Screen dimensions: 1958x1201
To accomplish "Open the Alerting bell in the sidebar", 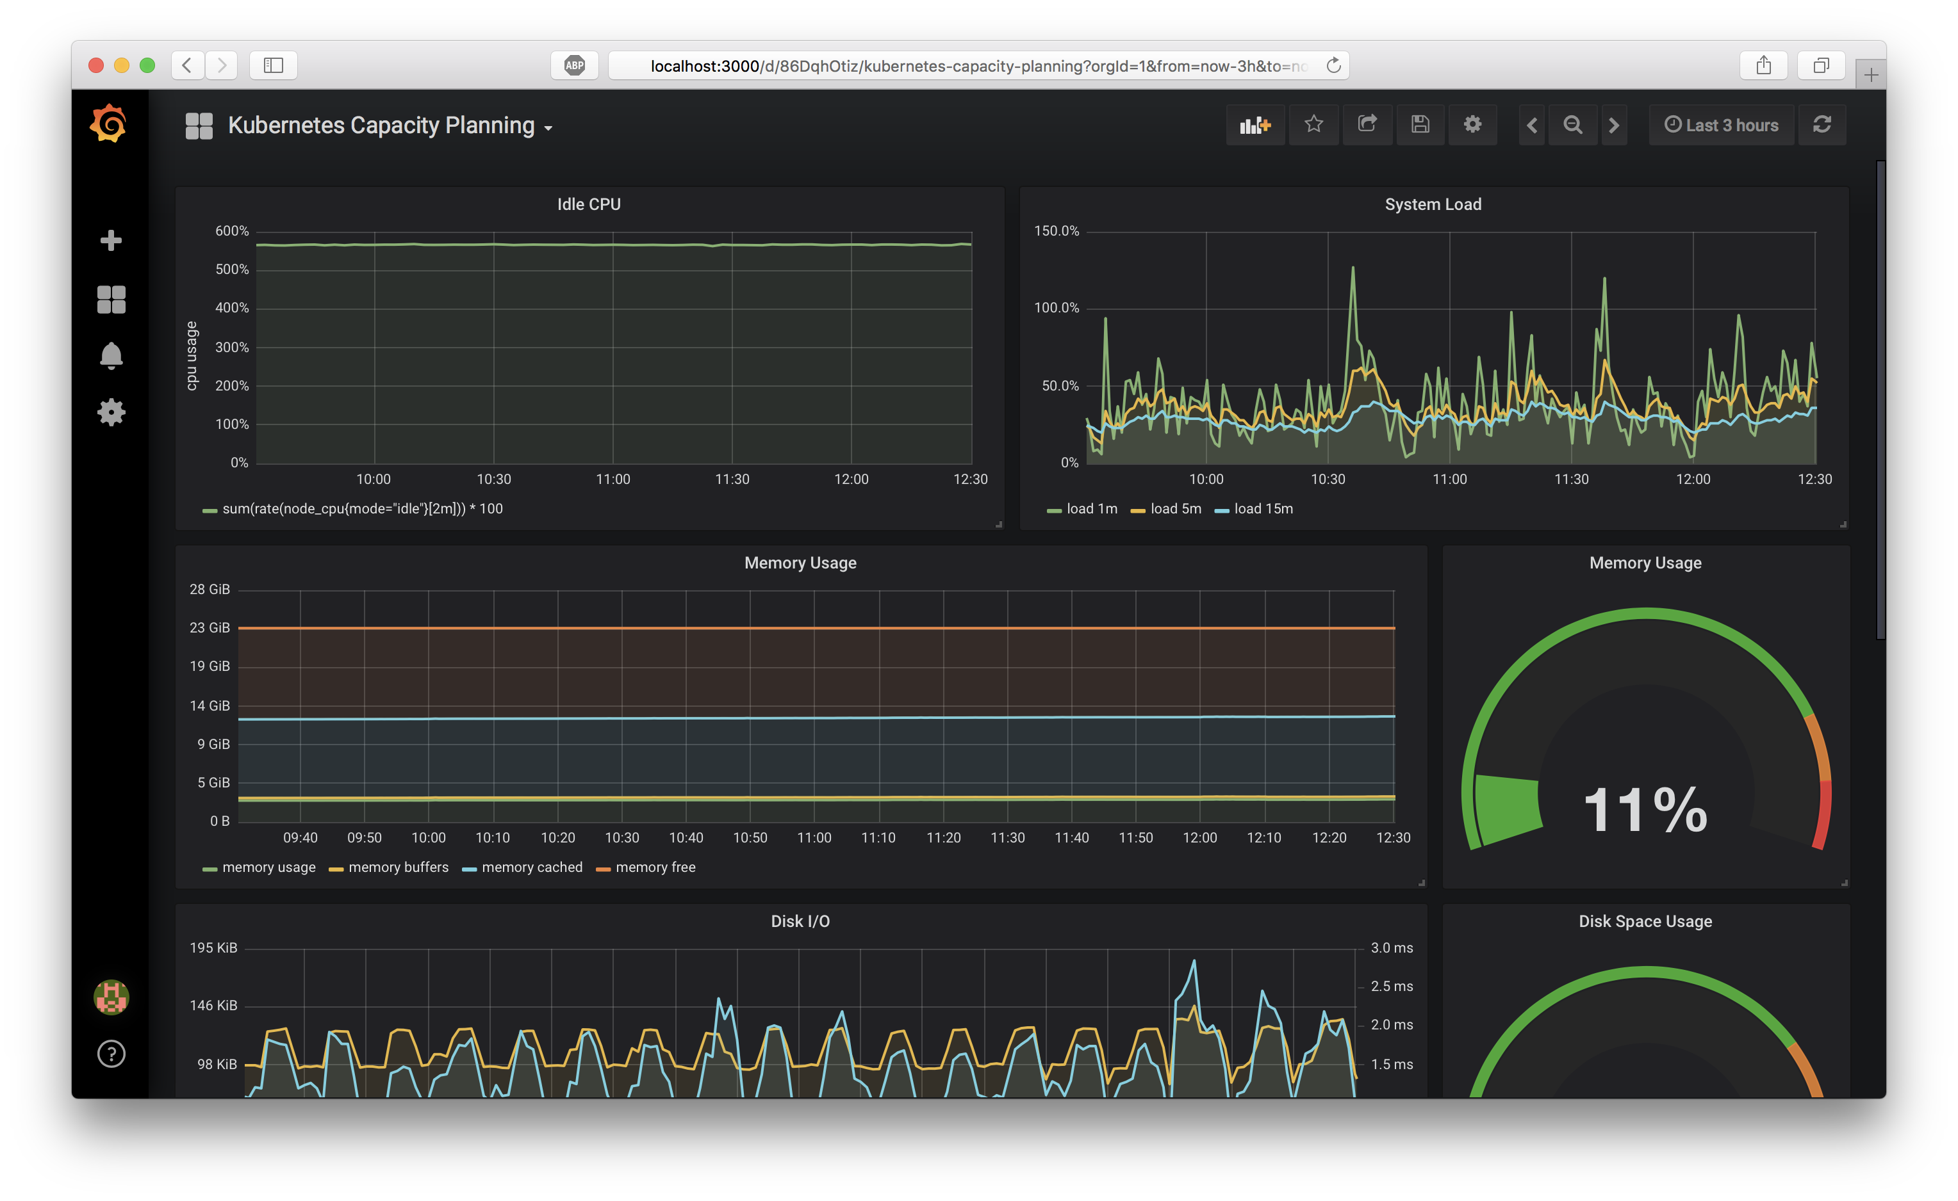I will pyautogui.click(x=110, y=355).
